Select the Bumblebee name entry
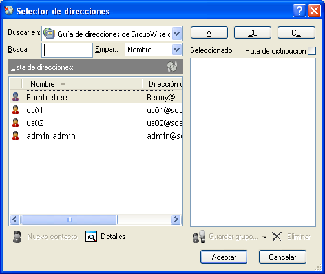The width and height of the screenshot is (325, 274). pyautogui.click(x=47, y=98)
